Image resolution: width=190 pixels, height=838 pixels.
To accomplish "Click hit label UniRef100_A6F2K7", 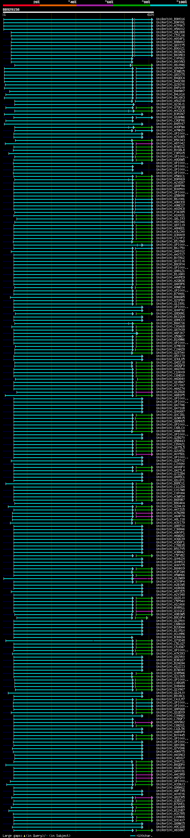I will click(170, 333).
